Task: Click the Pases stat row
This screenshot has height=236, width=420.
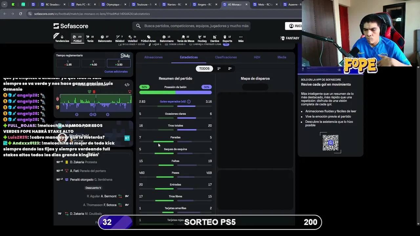Action: tap(175, 174)
